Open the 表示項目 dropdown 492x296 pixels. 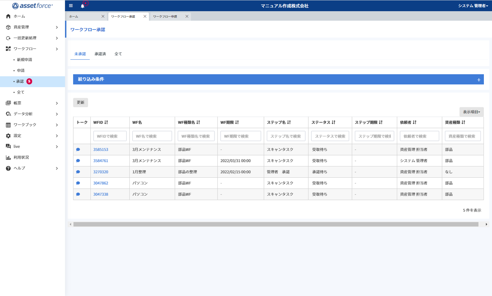(471, 112)
